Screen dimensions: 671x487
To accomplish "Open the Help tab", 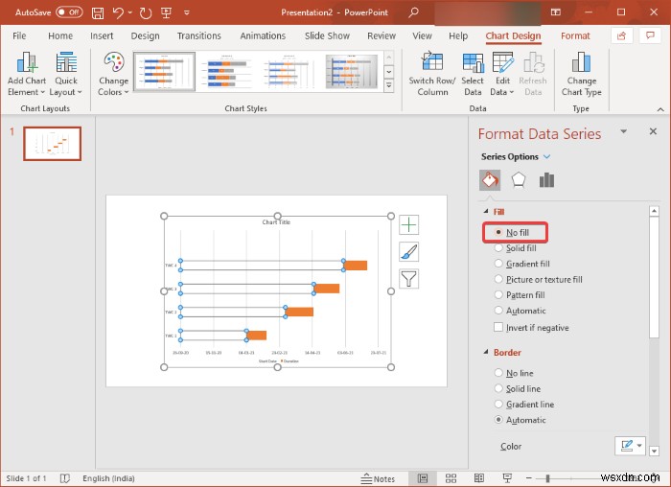I will click(x=458, y=35).
